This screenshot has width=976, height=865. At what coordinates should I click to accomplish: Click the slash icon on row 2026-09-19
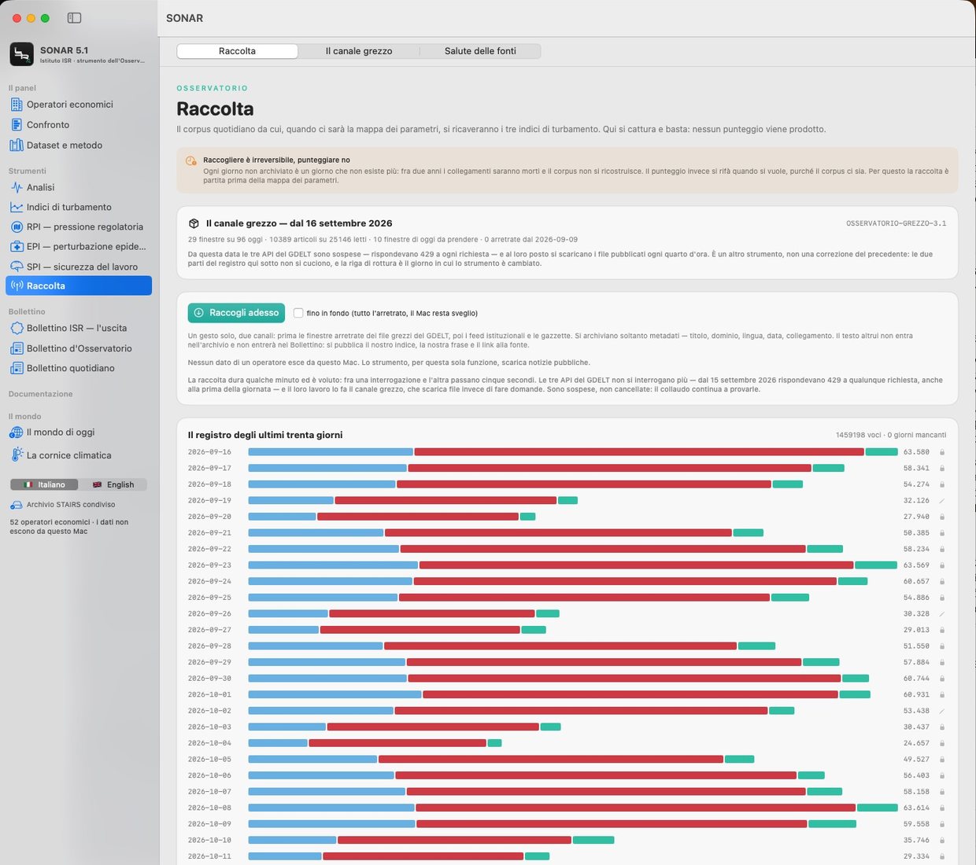(x=942, y=501)
